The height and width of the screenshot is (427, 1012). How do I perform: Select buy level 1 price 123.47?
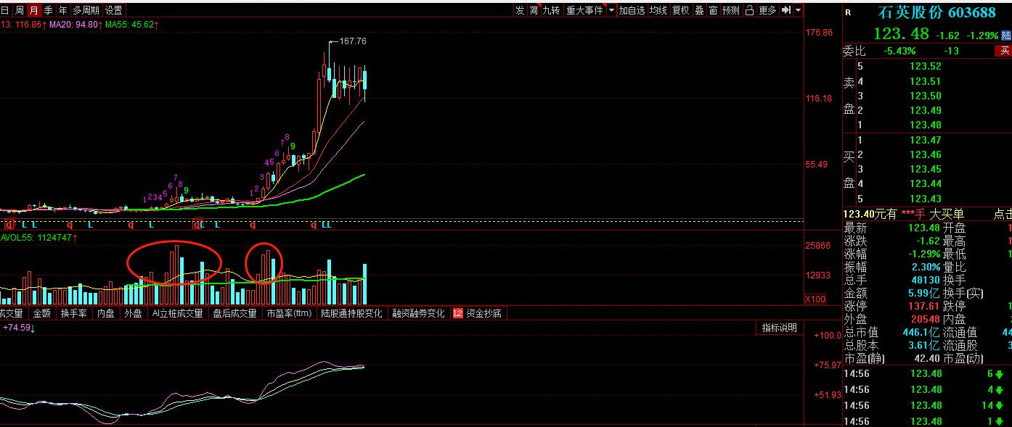925,140
